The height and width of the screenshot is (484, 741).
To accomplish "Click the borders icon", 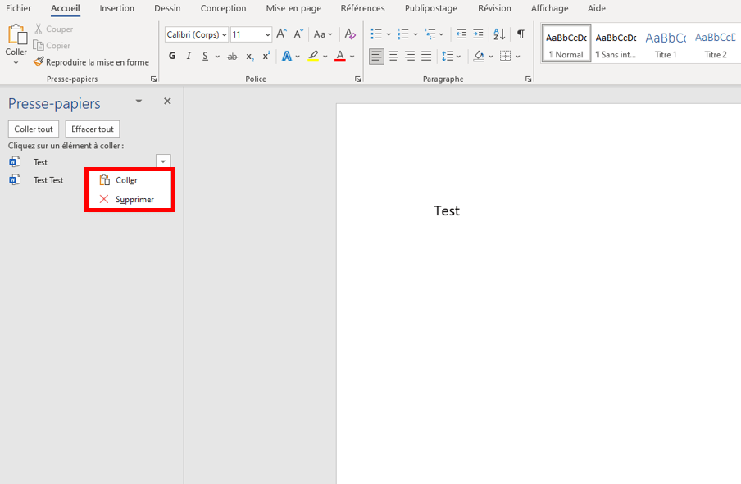I will point(505,57).
